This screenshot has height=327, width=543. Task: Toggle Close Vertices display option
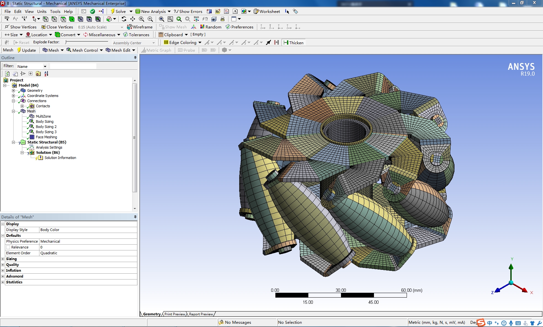point(43,27)
